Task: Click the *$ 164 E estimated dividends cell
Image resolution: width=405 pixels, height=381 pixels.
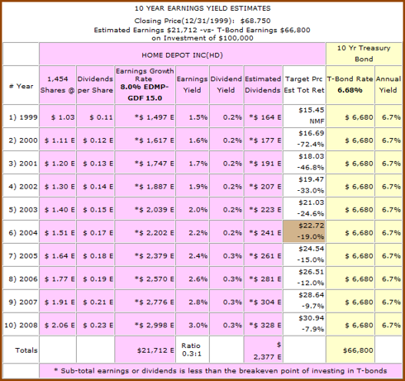Action: click(263, 116)
